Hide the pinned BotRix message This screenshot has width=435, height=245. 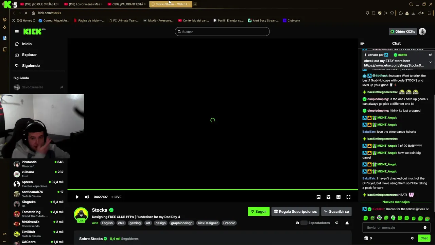(x=430, y=55)
